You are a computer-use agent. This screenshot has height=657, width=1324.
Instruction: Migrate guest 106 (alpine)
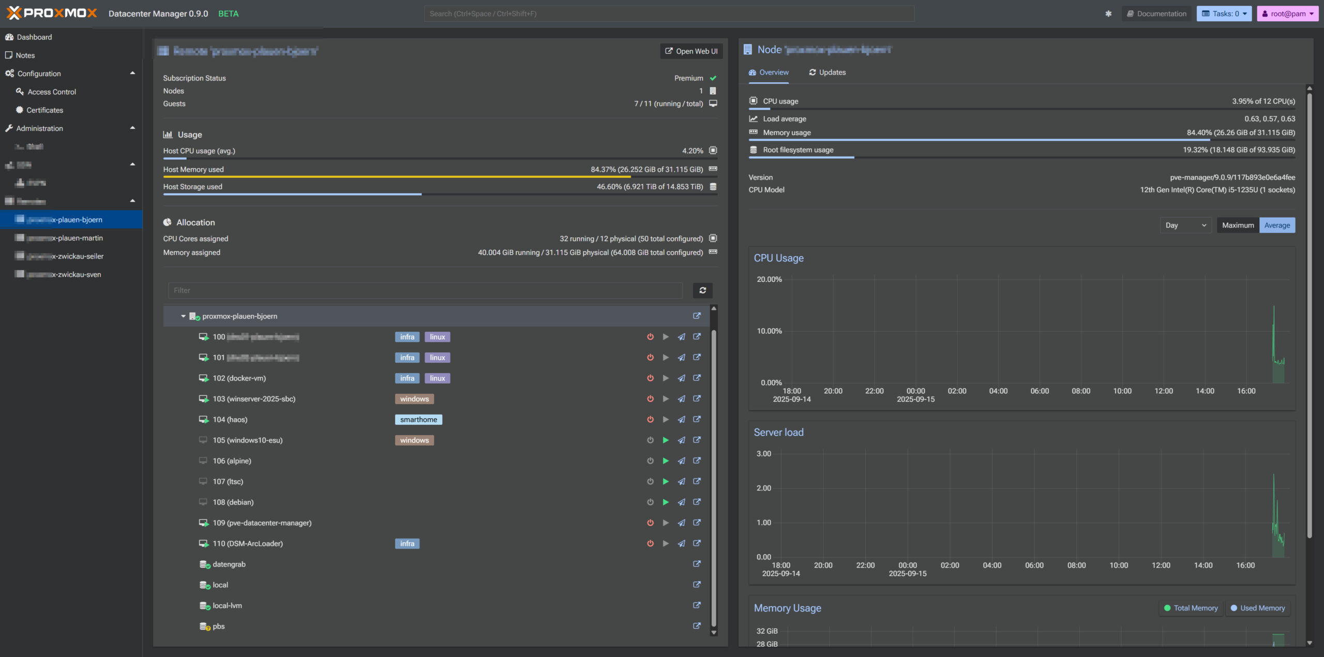tap(681, 461)
